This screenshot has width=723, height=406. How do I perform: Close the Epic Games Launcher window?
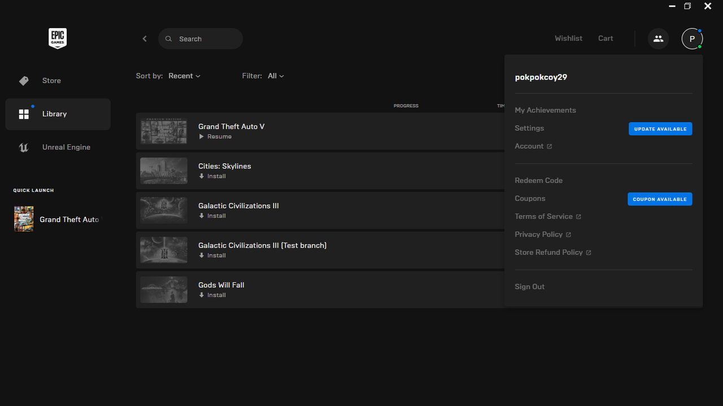[708, 6]
